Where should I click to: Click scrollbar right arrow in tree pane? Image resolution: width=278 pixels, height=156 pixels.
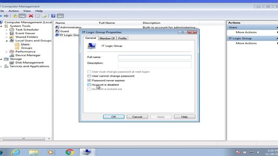(x=49, y=139)
